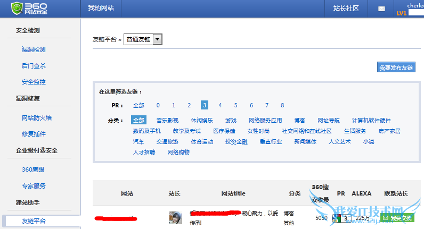Filter category 数码及手机
This screenshot has height=229, width=424.
point(147,131)
